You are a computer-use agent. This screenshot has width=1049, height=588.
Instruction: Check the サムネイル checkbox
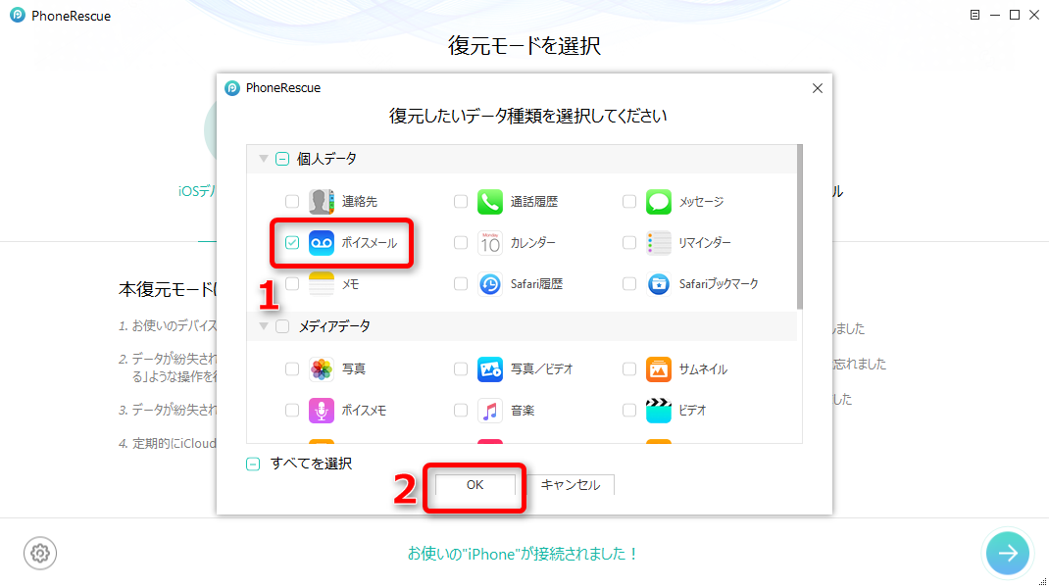click(x=628, y=368)
